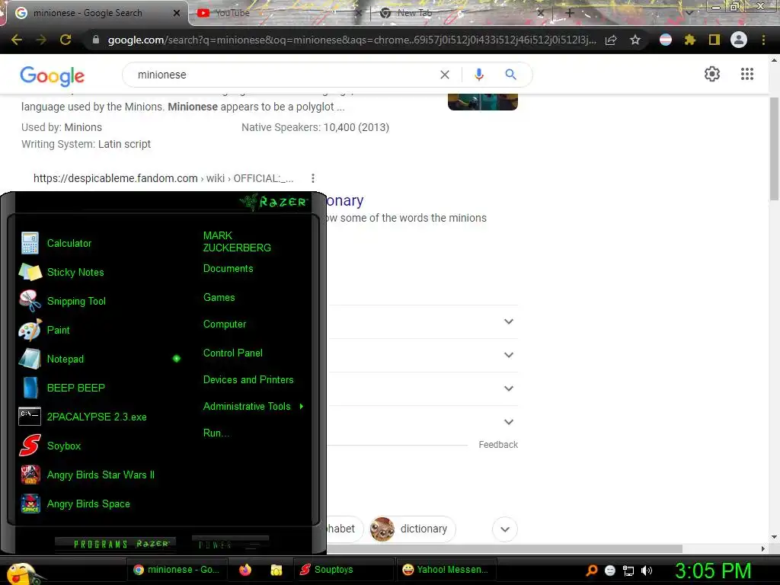Open Soybox red S icon
Screen dimensions: 780x585
(x=30, y=445)
